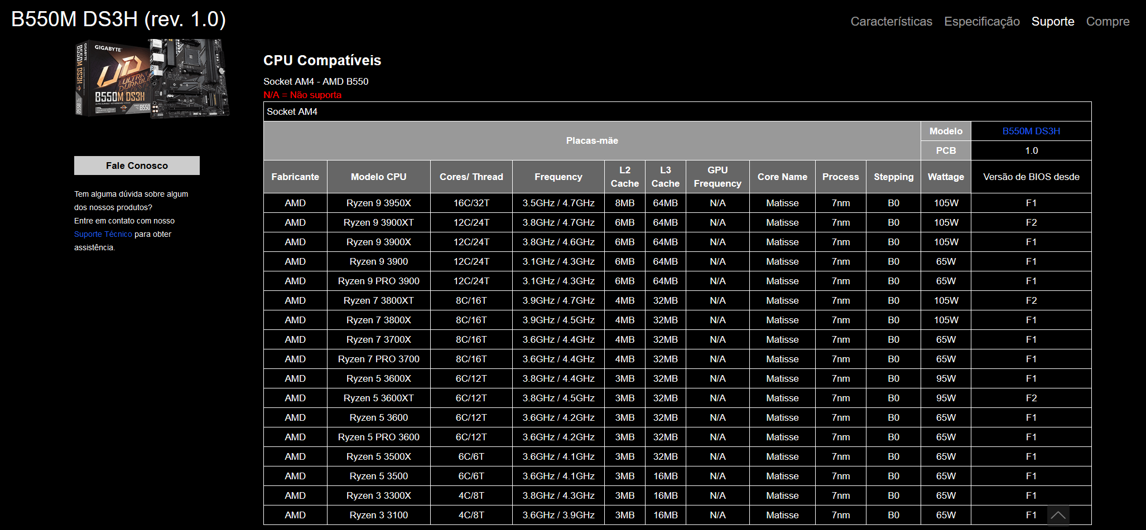Click the B550M DS3H (rev. 1.0) page title
The image size is (1146, 530).
point(118,20)
